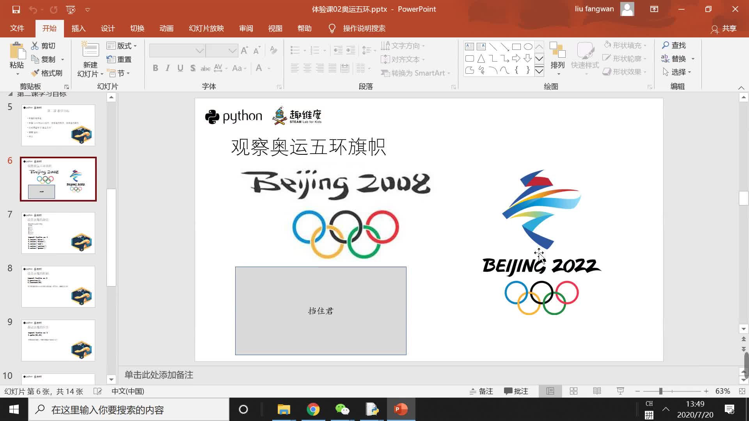Image resolution: width=749 pixels, height=421 pixels.
Task: Toggle Bold formatting
Action: coord(155,68)
